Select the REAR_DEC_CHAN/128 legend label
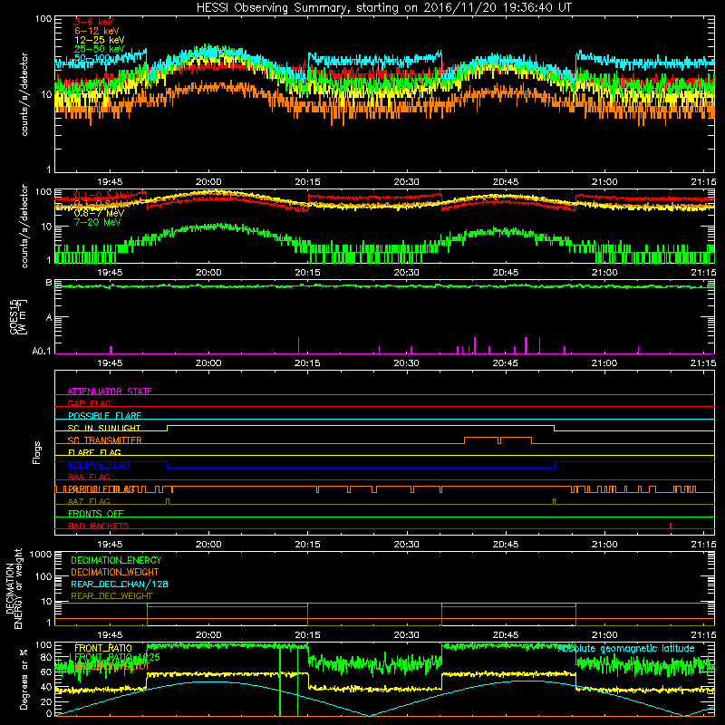725x725 pixels. click(120, 584)
